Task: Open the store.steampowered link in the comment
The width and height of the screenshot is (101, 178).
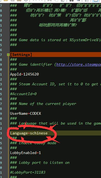Action: coord(79,65)
